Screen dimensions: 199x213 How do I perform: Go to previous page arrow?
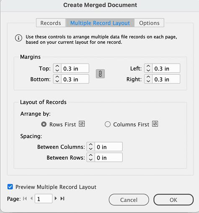coord(31,198)
